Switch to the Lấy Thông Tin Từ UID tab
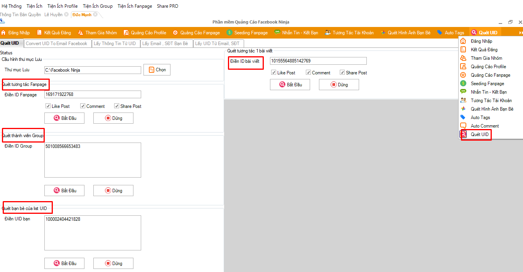This screenshot has width=523, height=272. (116, 44)
